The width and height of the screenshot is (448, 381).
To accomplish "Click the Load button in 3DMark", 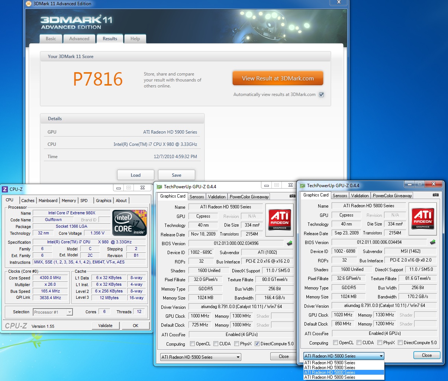I will (x=136, y=175).
